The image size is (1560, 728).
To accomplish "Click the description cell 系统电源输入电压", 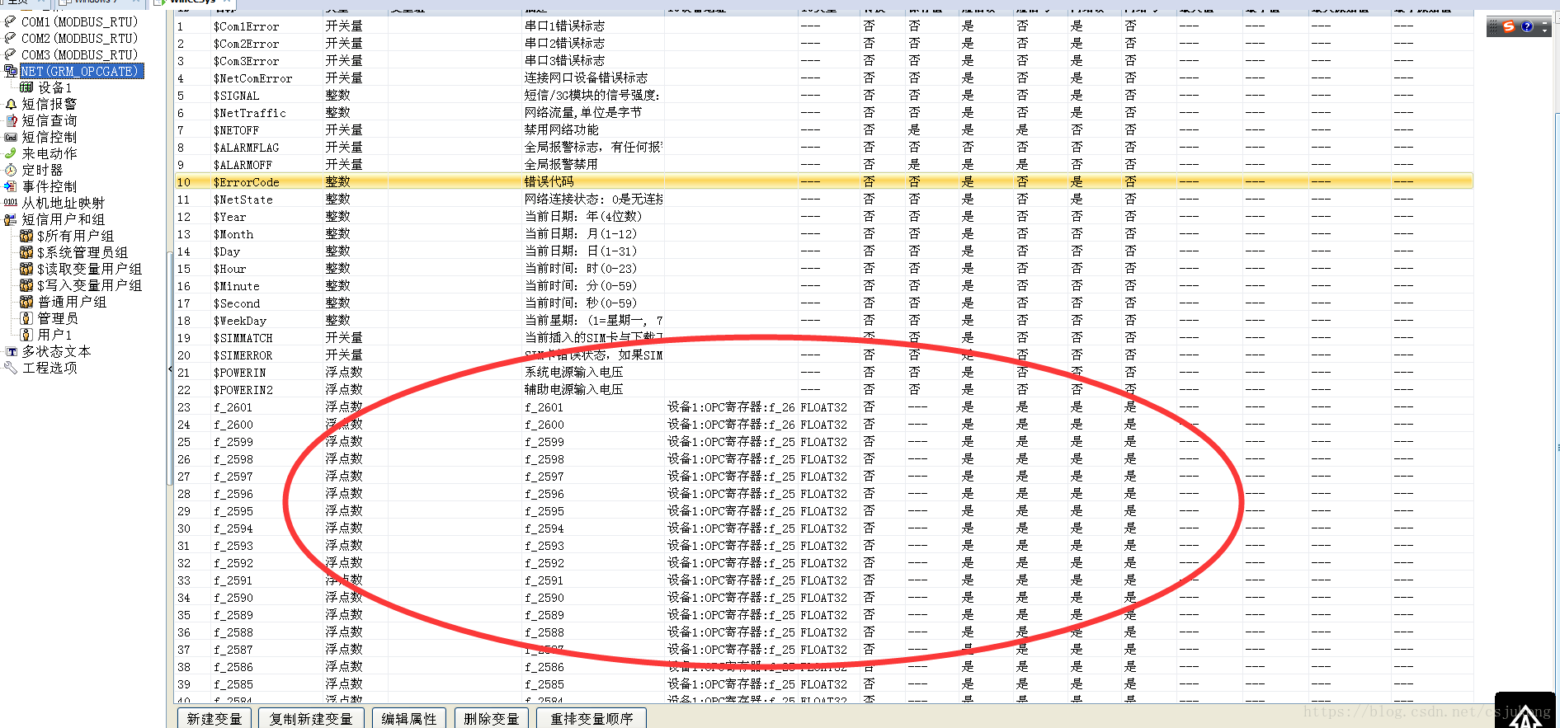I will tap(574, 373).
